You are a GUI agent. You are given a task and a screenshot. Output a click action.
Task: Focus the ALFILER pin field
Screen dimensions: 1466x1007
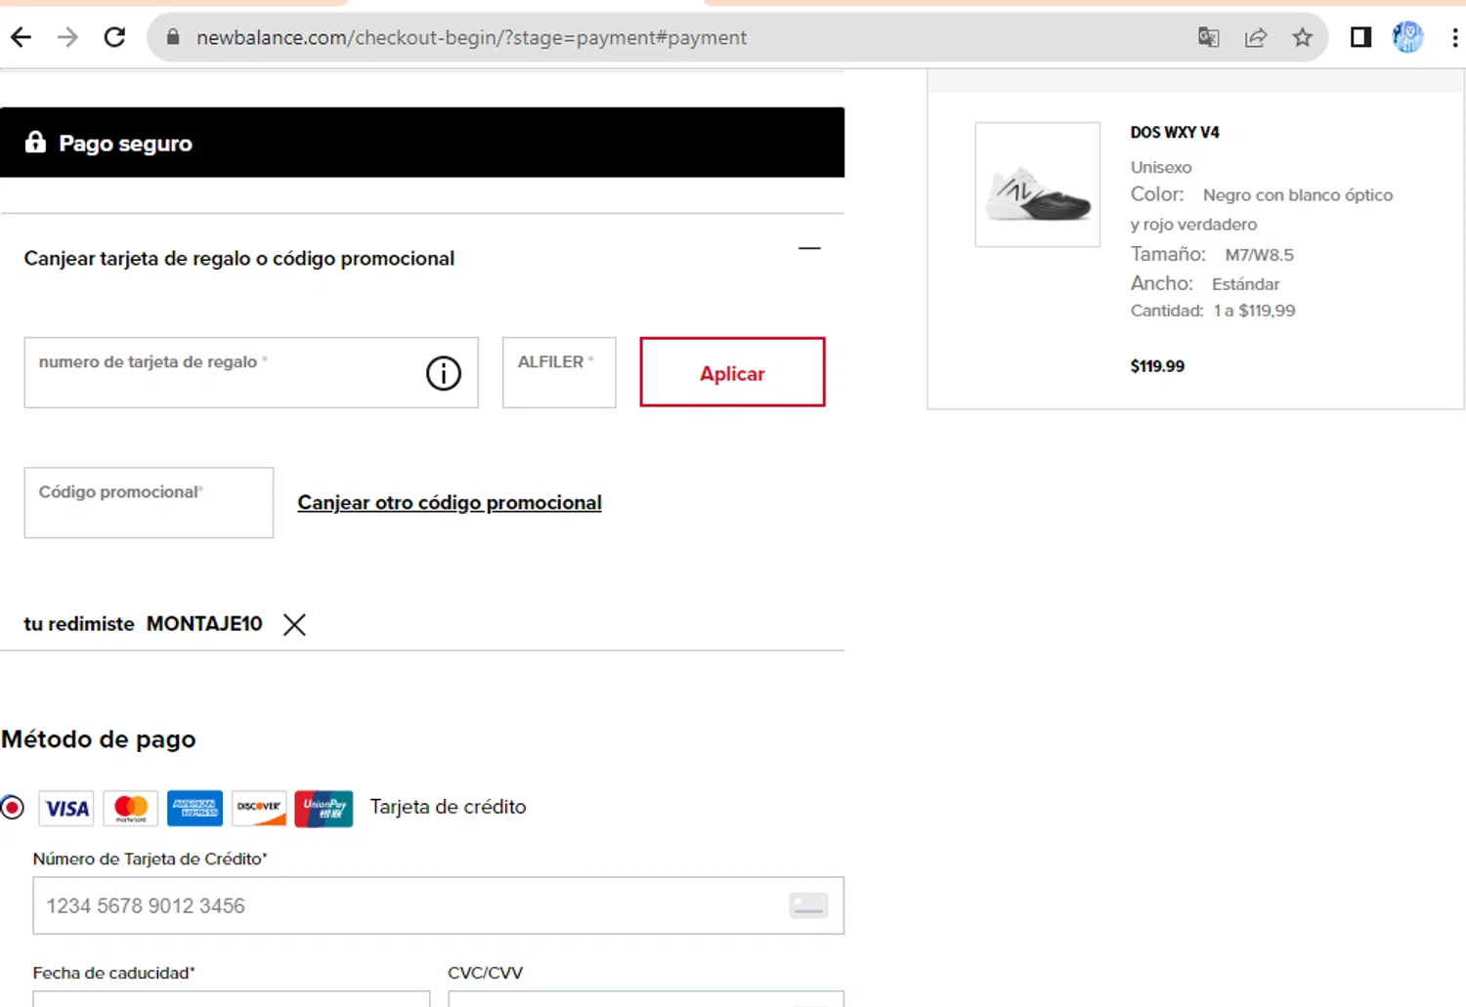pos(559,372)
